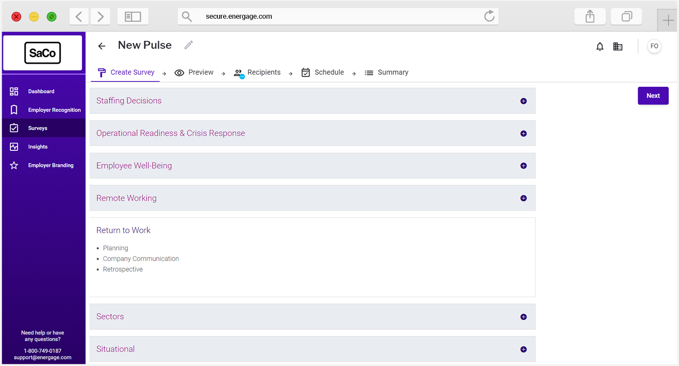
Task: Edit the pulse name with the pencil icon
Action: click(x=189, y=45)
